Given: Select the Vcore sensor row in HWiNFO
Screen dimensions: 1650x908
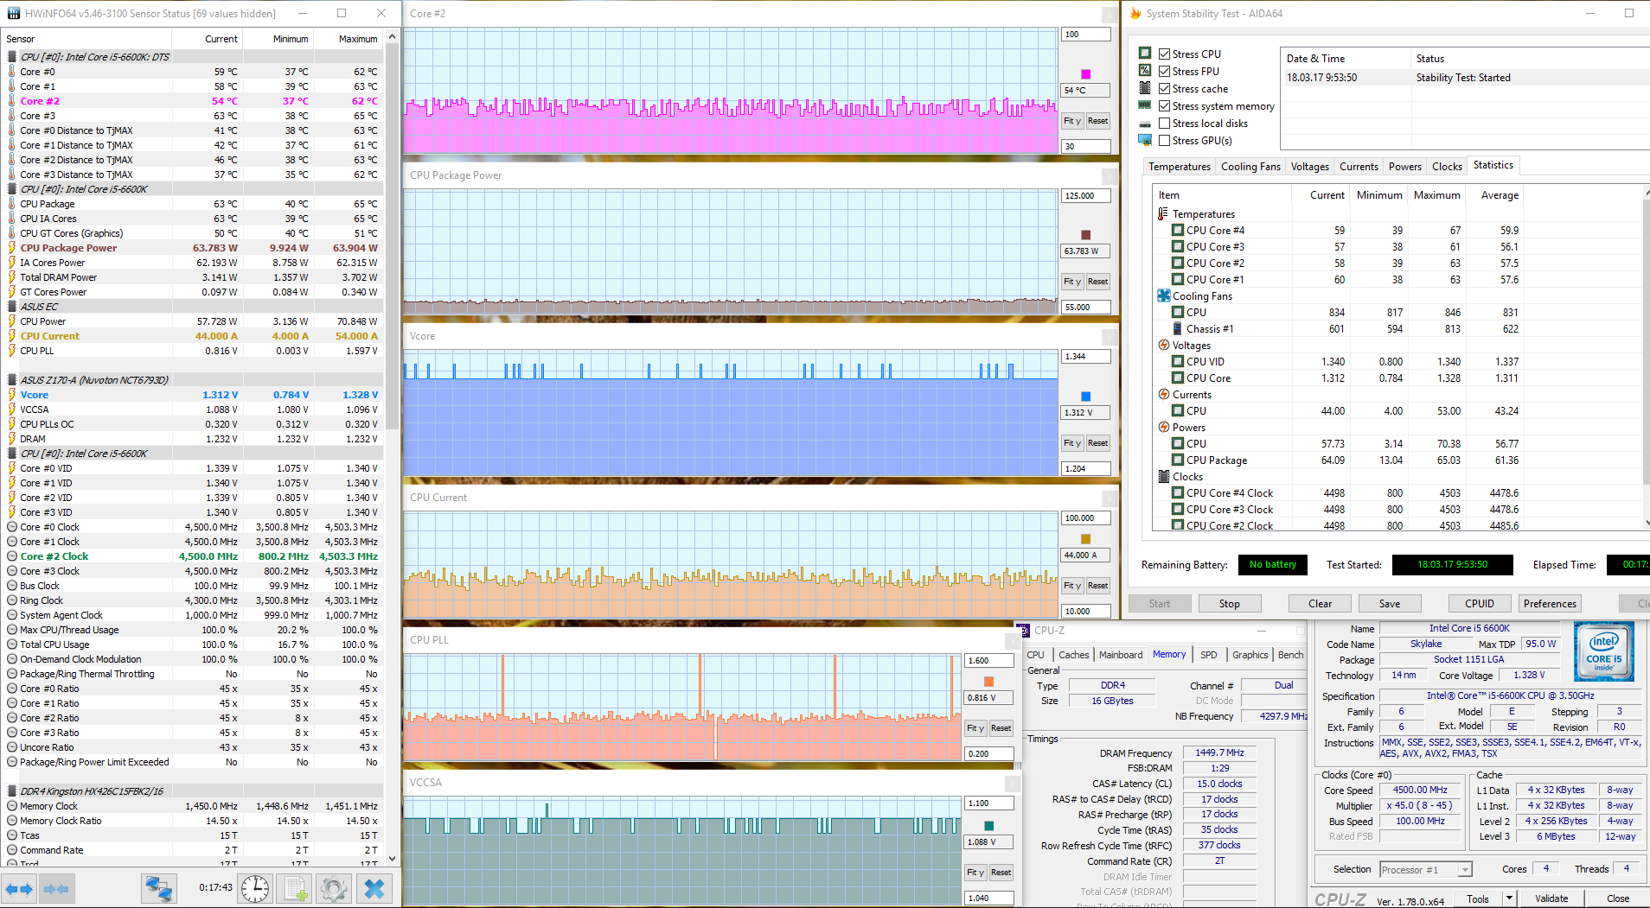Looking at the screenshot, I should pyautogui.click(x=192, y=395).
